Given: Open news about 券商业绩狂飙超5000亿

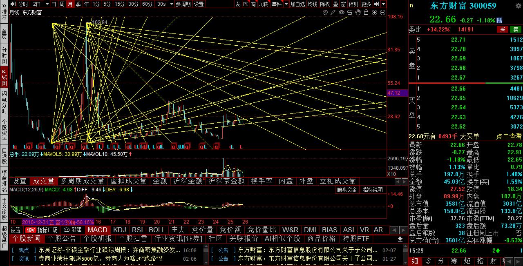Looking at the screenshot, I should click(x=101, y=258).
